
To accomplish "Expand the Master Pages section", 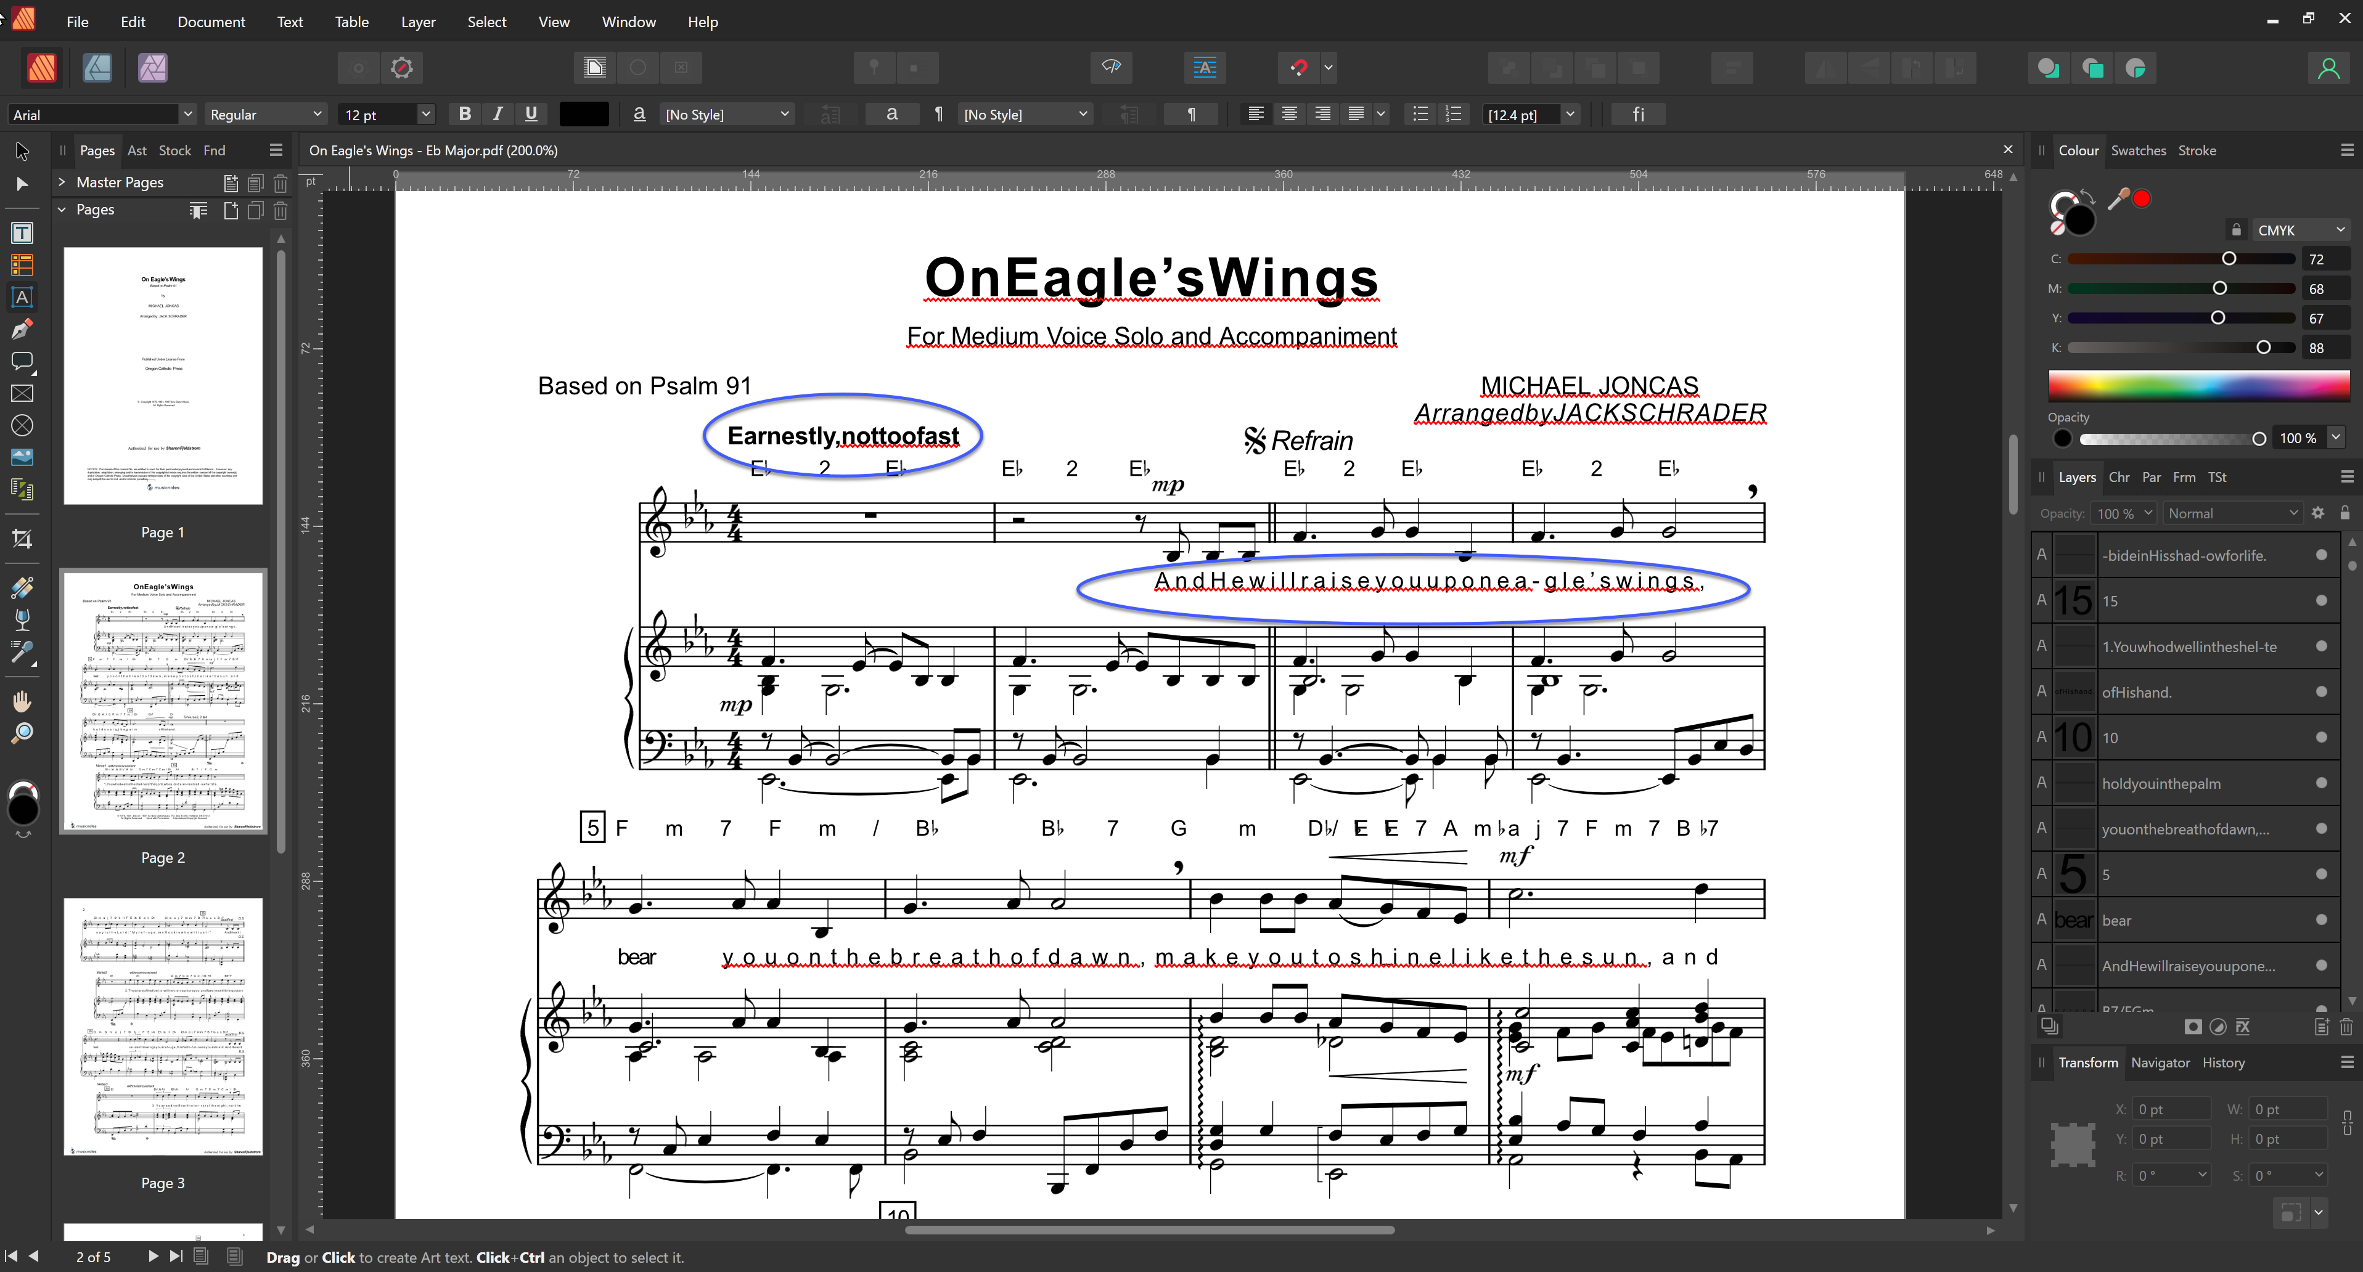I will coord(62,182).
